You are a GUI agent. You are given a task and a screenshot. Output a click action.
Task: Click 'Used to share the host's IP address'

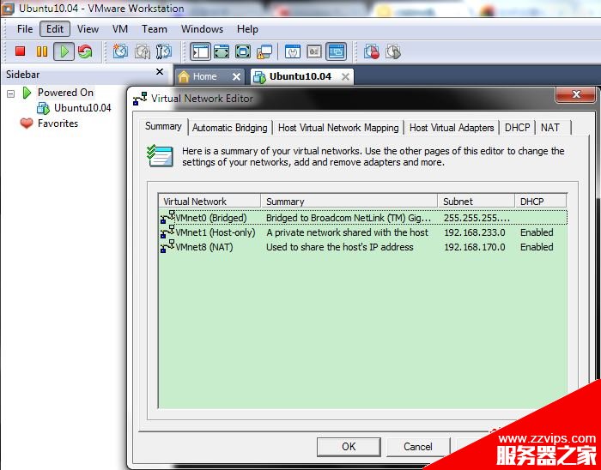point(340,247)
